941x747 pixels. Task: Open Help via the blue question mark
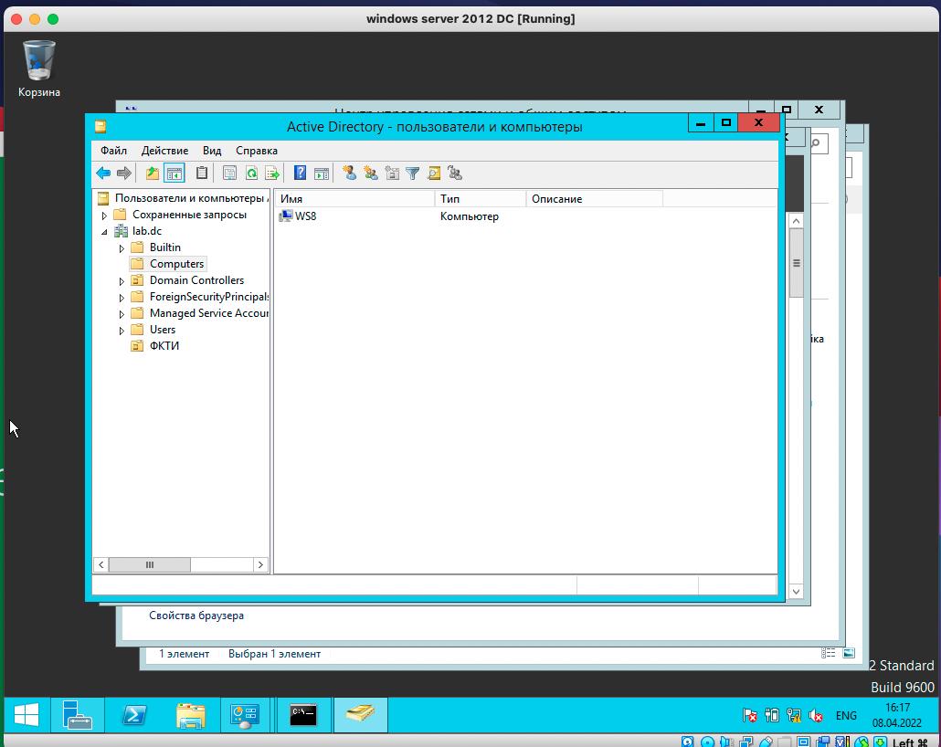(300, 174)
